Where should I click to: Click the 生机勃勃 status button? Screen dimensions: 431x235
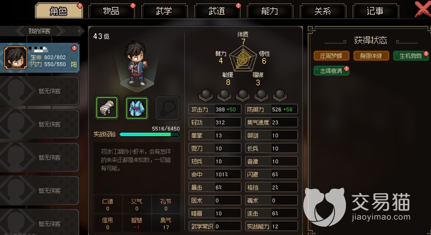coord(411,56)
